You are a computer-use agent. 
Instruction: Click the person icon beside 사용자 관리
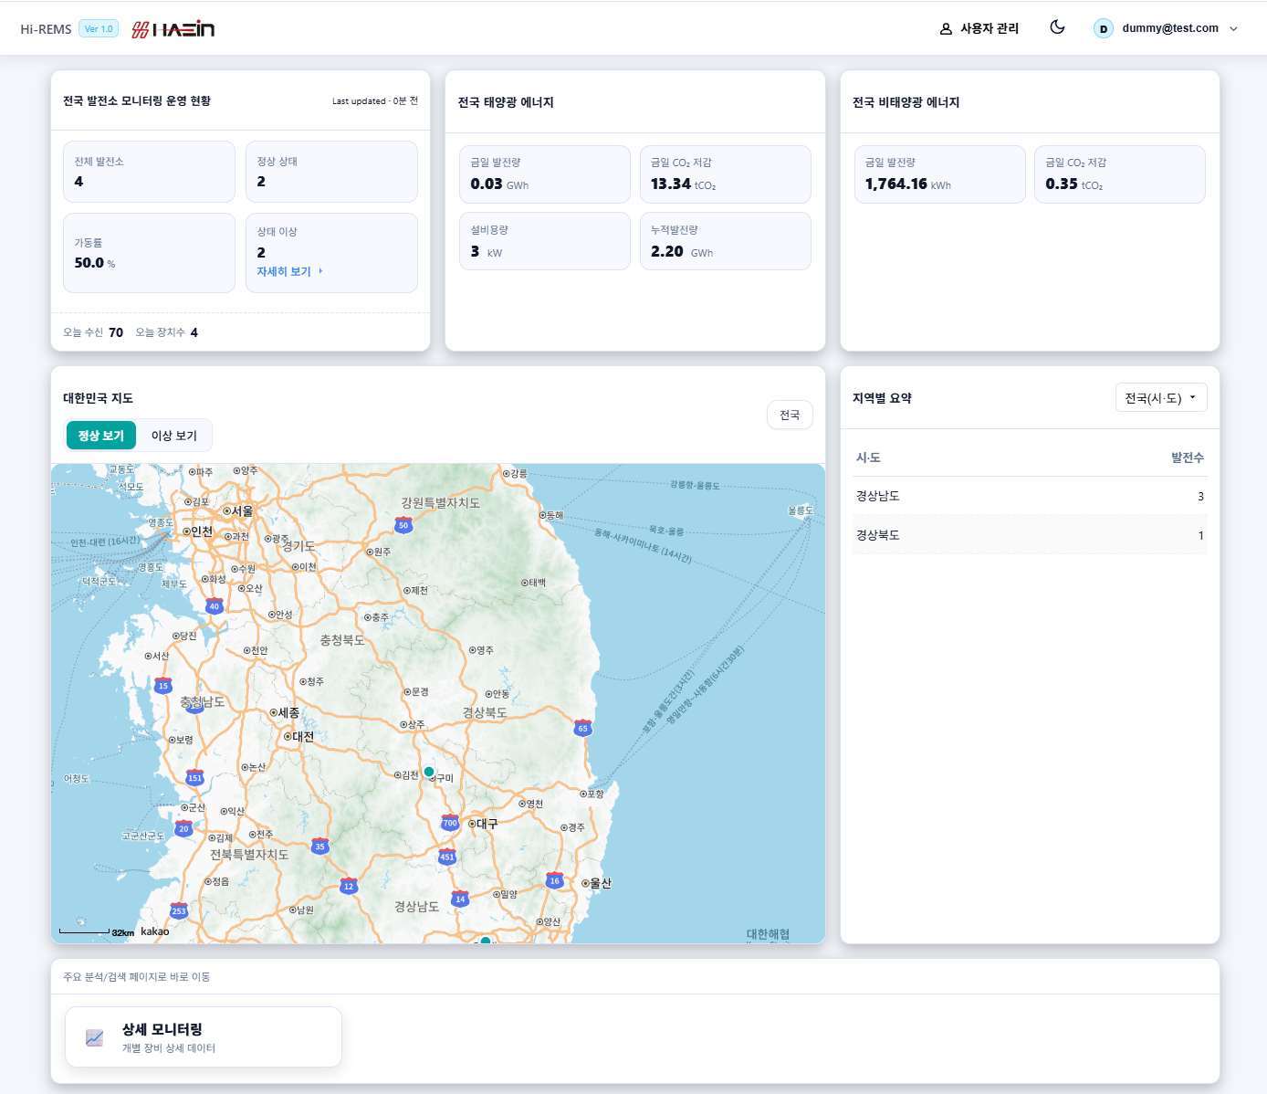[x=946, y=28]
